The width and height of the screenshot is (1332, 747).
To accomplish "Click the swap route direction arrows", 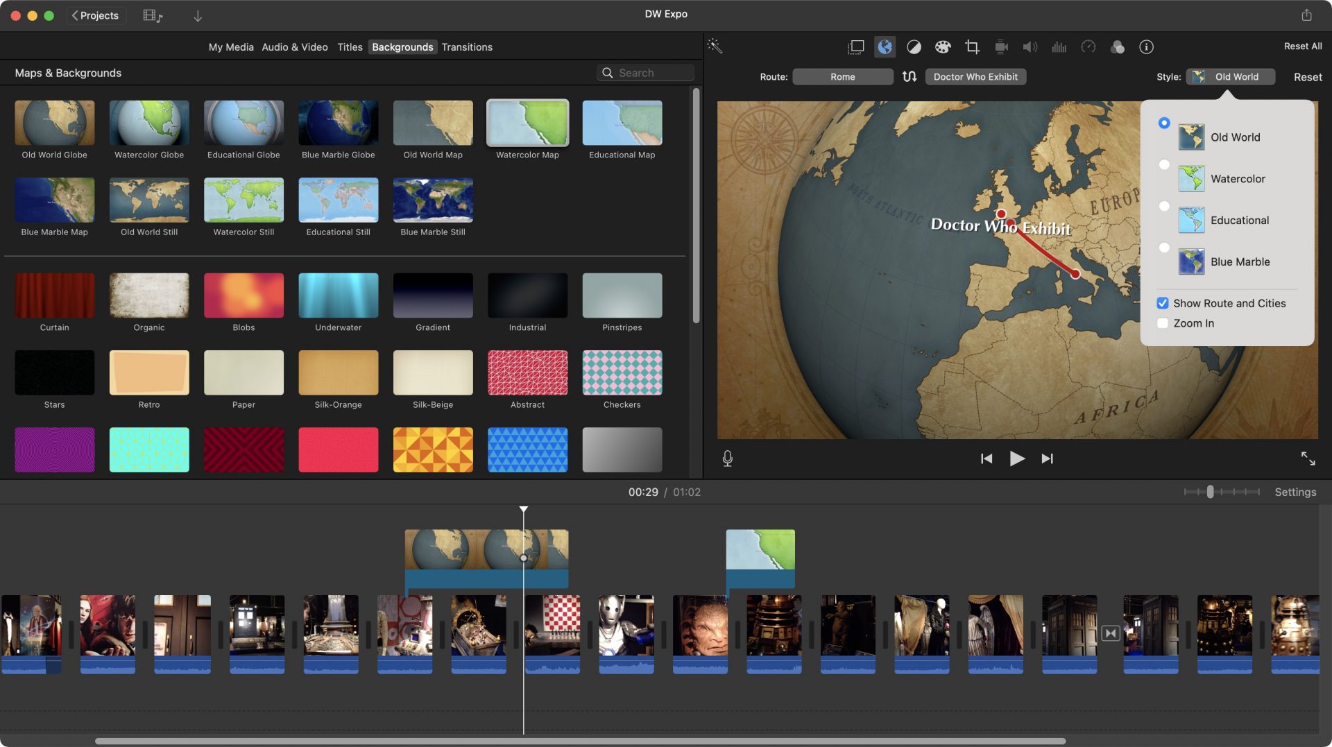I will (910, 76).
